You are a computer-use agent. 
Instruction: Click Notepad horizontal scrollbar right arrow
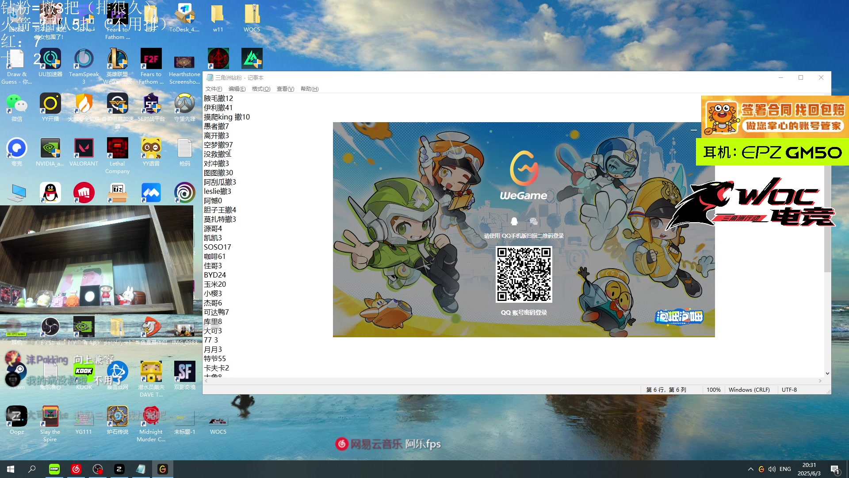(820, 381)
